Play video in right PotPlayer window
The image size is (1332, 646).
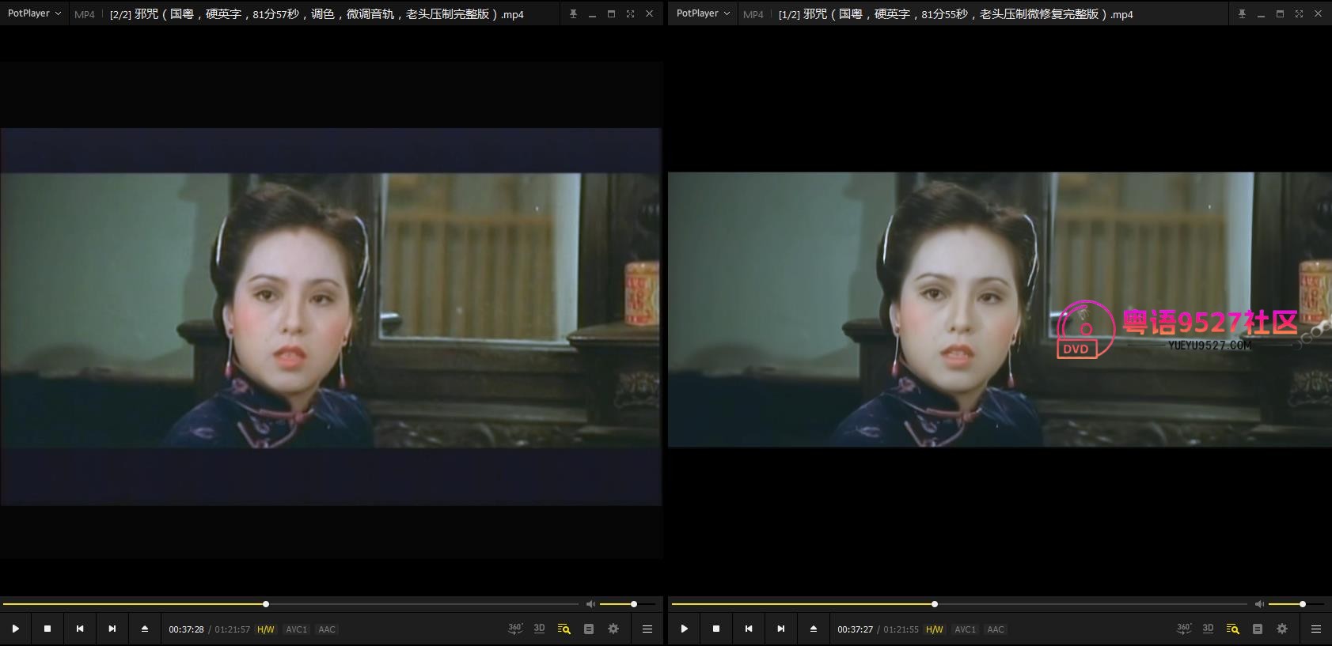[684, 629]
